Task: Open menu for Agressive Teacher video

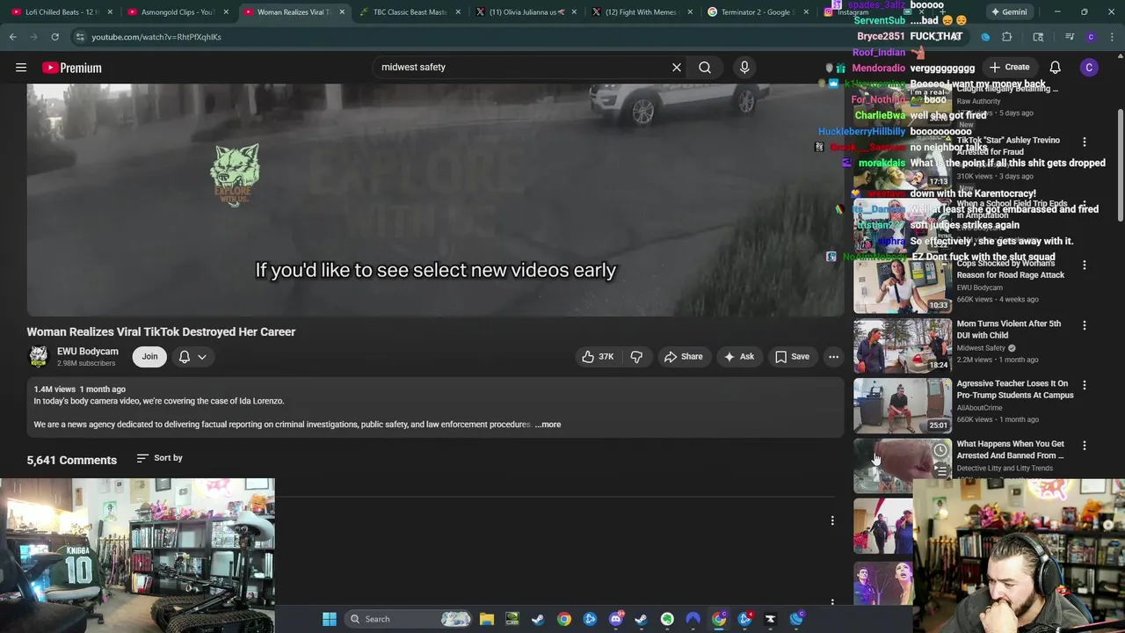Action: 1084,385
